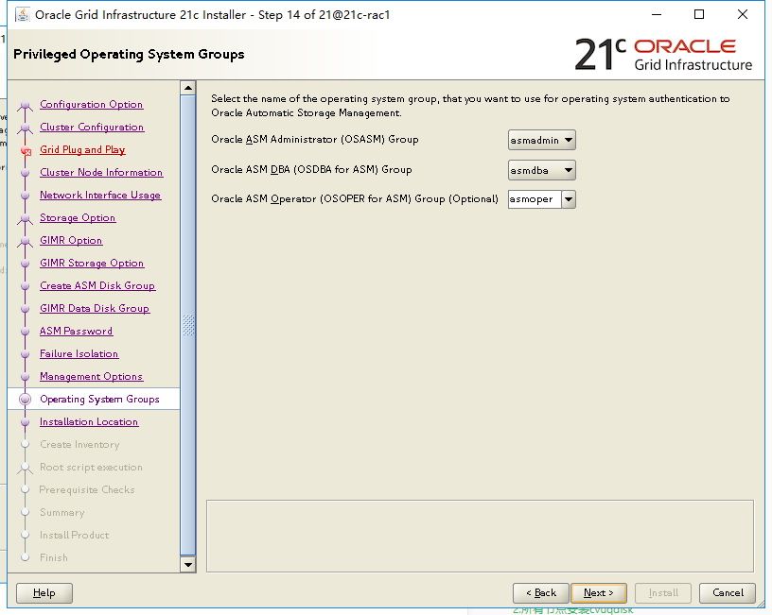The width and height of the screenshot is (772, 615).
Task: Click the Back button
Action: (540, 593)
